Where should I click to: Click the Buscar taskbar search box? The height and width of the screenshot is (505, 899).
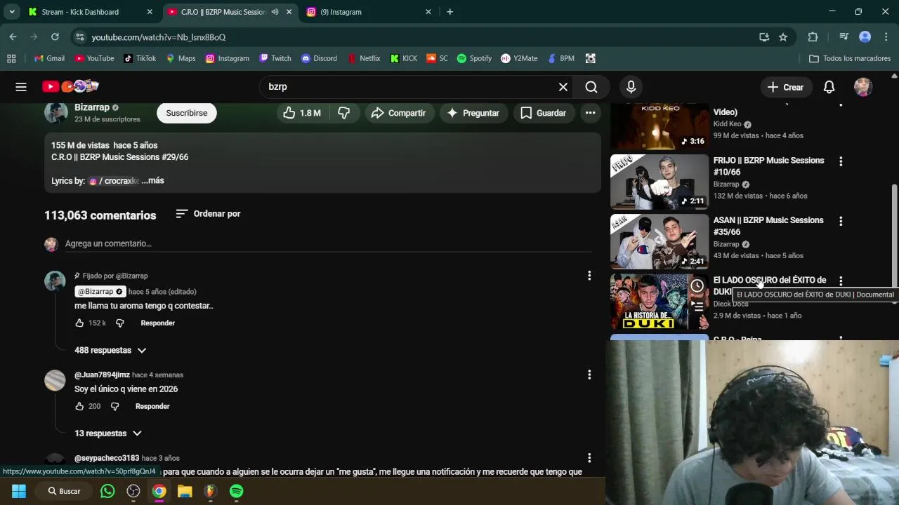coord(64,491)
